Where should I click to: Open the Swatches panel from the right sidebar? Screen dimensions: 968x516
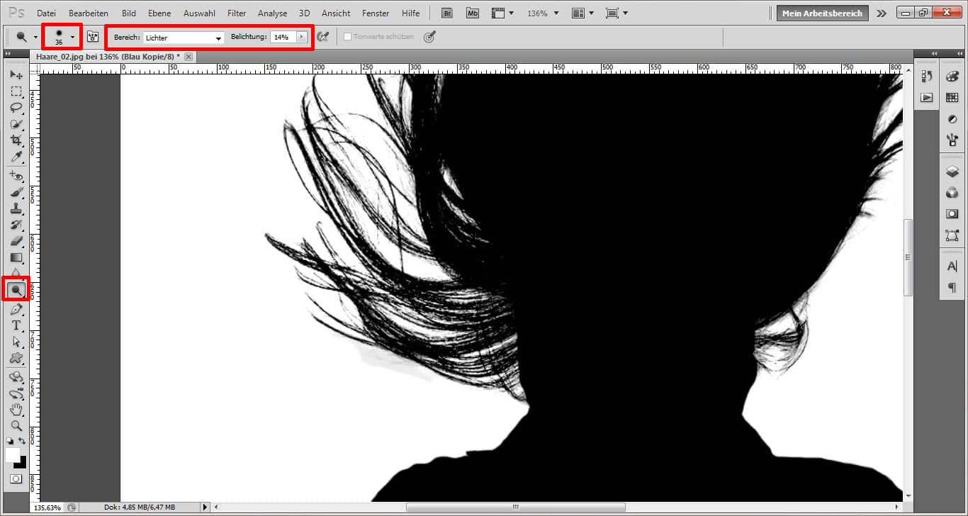click(952, 97)
